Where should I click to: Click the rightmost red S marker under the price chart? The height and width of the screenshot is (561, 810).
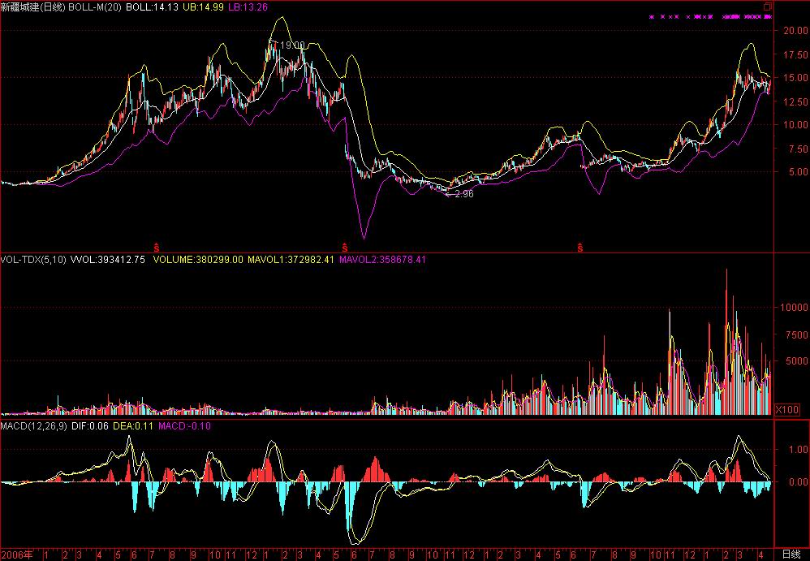tap(580, 247)
